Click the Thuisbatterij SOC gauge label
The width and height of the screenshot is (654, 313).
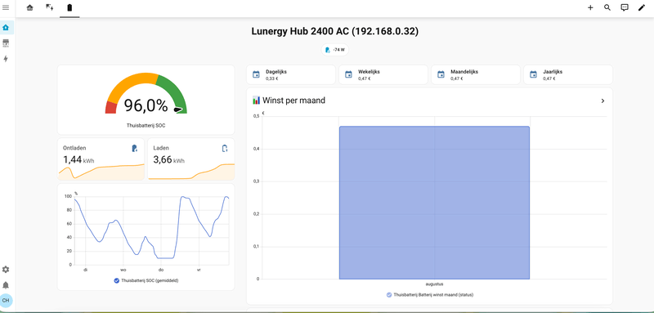(x=146, y=125)
